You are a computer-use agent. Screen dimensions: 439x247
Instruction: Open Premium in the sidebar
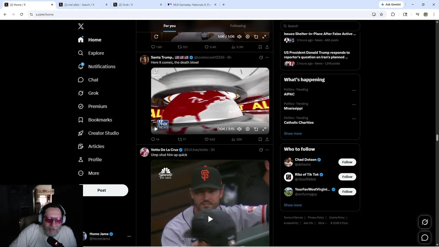click(x=93, y=106)
